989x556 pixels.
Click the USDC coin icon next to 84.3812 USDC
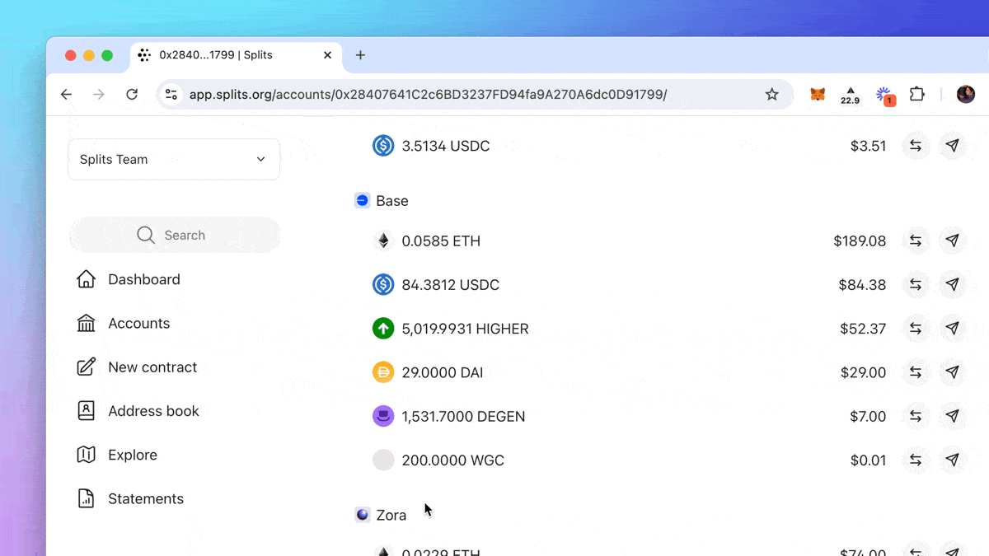(x=383, y=284)
